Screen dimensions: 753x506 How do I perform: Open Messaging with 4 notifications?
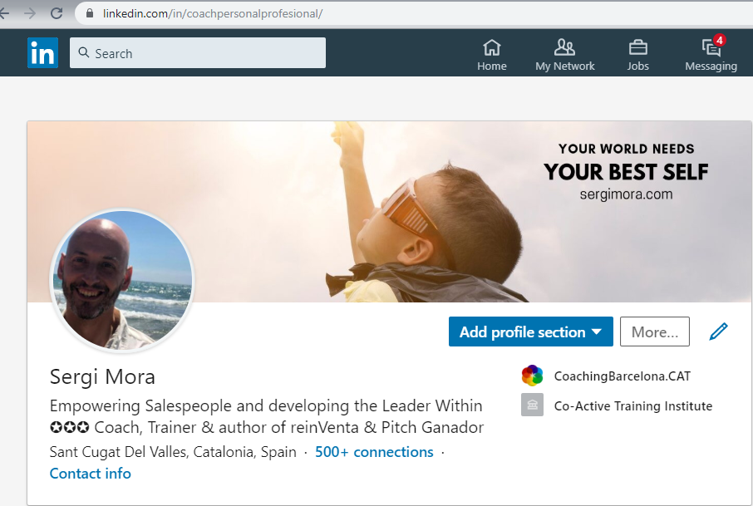coord(711,47)
